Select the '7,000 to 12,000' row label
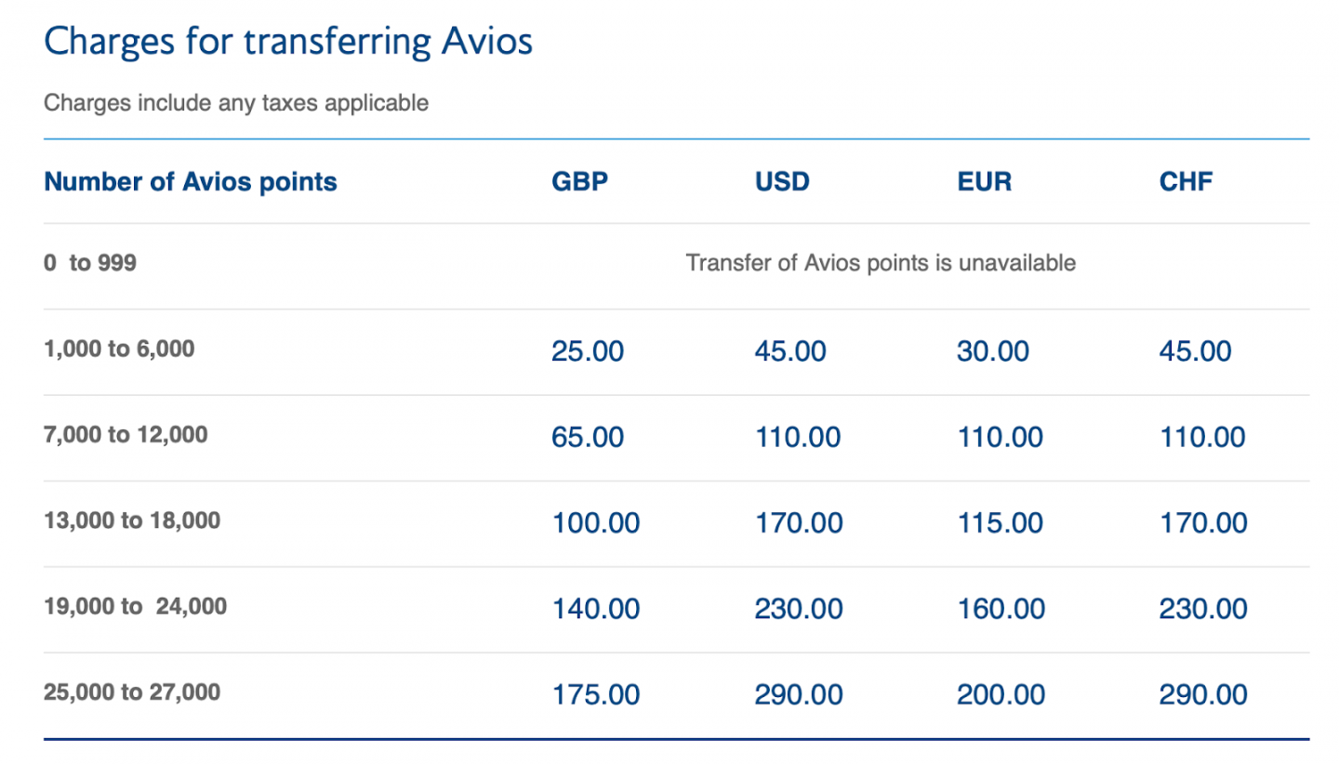 point(126,434)
